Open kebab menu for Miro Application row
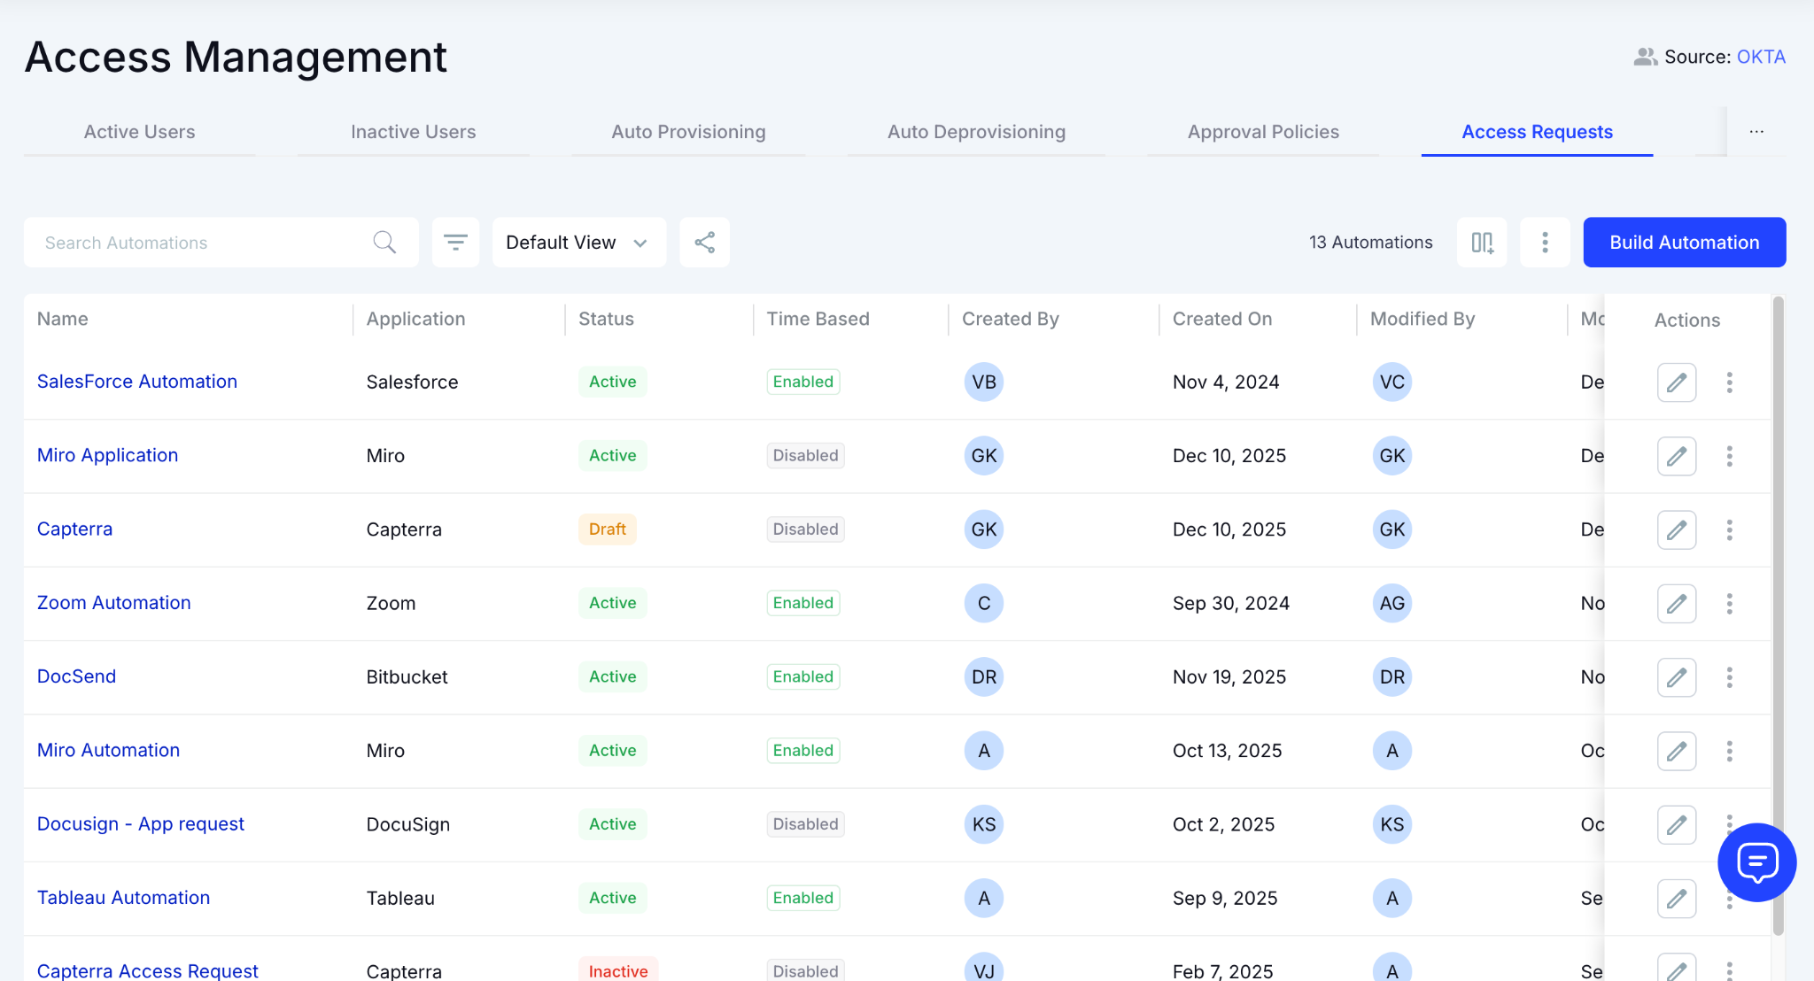Image resolution: width=1814 pixels, height=981 pixels. coord(1729,456)
